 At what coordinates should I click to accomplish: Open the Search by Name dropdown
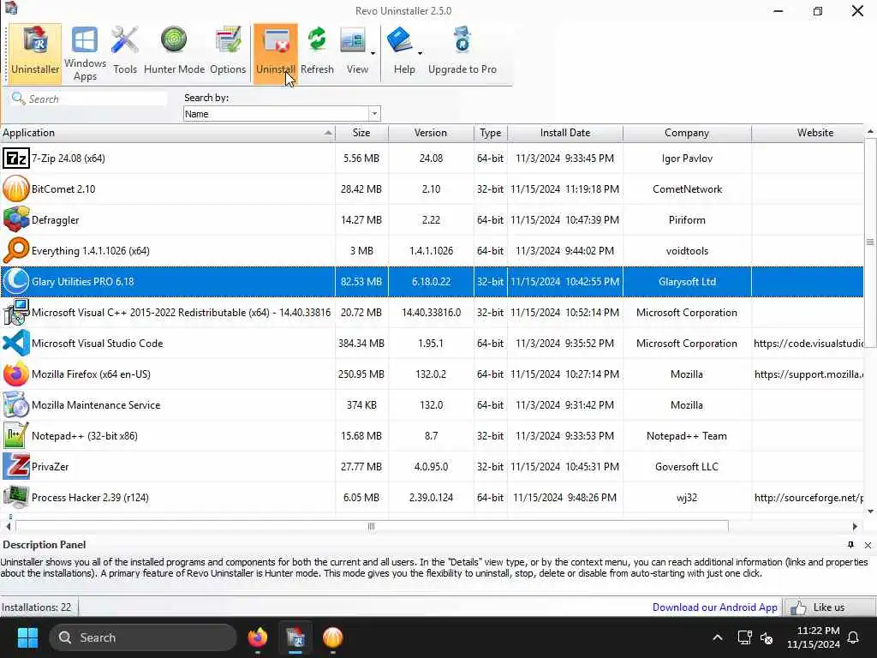click(374, 114)
